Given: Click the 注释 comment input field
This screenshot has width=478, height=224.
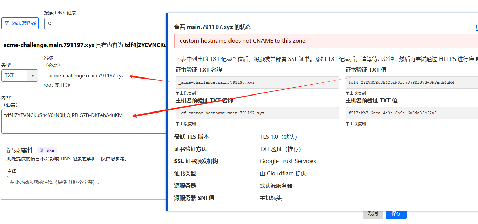Looking at the screenshot, I should 87,182.
